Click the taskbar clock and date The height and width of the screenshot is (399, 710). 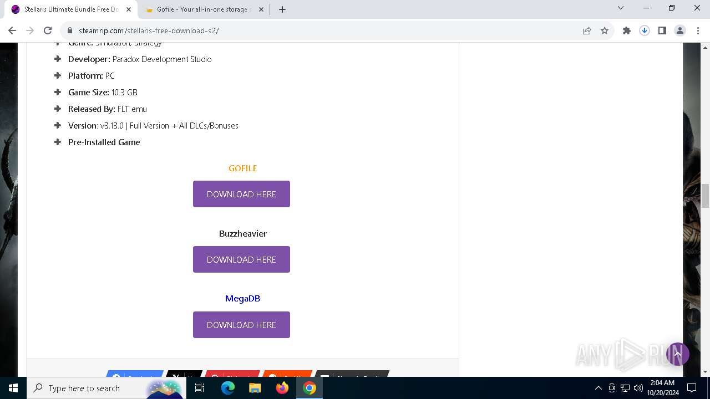click(x=662, y=388)
